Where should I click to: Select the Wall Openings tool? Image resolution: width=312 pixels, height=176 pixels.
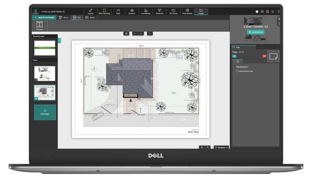pyautogui.click(x=104, y=12)
